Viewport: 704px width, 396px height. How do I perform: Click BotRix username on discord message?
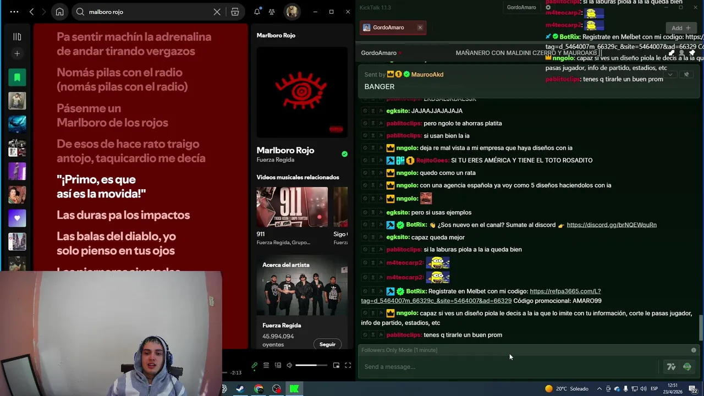(416, 225)
